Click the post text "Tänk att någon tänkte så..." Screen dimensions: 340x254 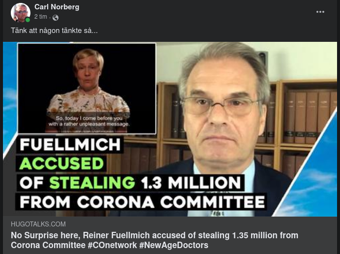click(x=54, y=31)
